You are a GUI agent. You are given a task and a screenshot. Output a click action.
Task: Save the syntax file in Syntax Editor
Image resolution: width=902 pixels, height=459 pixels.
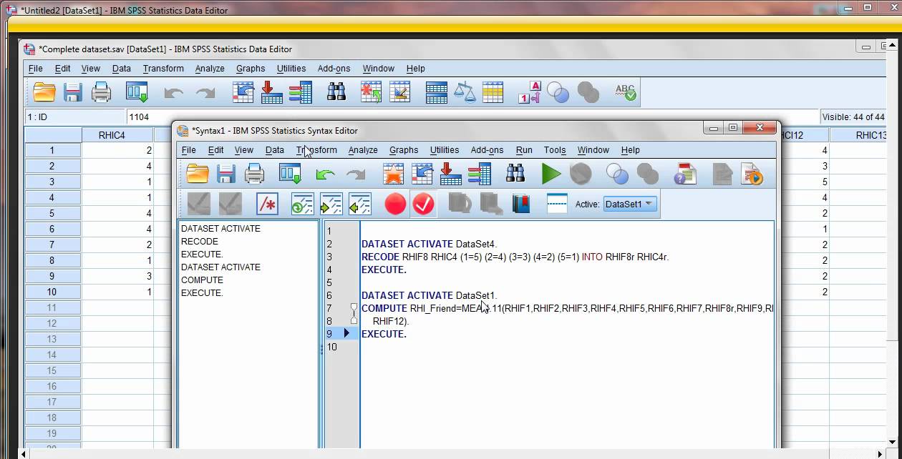point(227,174)
